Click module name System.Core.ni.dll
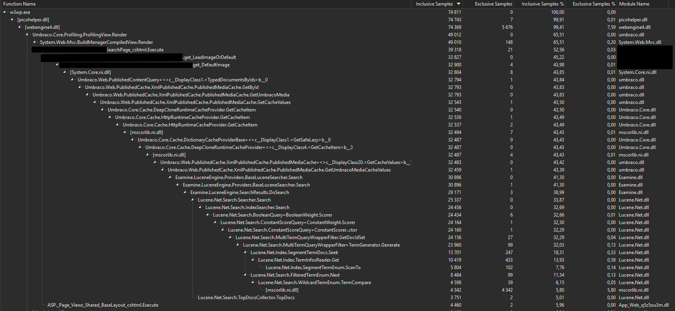The height and width of the screenshot is (311, 675). [637, 72]
